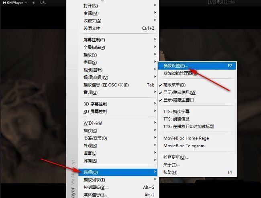Screen dimensions: 261x198
Task: Toggle 显示/隐藏主窗口 checked option
Action: coord(197,100)
